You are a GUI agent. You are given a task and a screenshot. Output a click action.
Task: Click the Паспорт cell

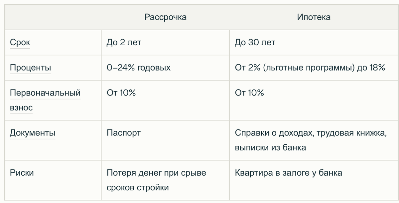pyautogui.click(x=124, y=133)
